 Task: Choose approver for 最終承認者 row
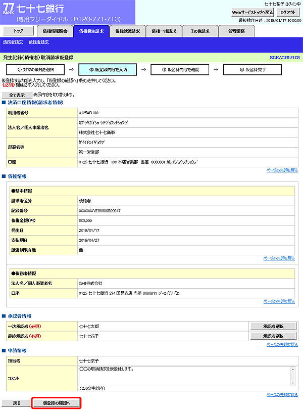click(273, 336)
